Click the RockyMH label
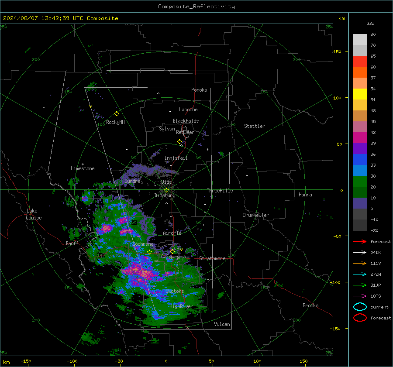The image size is (393, 367). pyautogui.click(x=115, y=122)
